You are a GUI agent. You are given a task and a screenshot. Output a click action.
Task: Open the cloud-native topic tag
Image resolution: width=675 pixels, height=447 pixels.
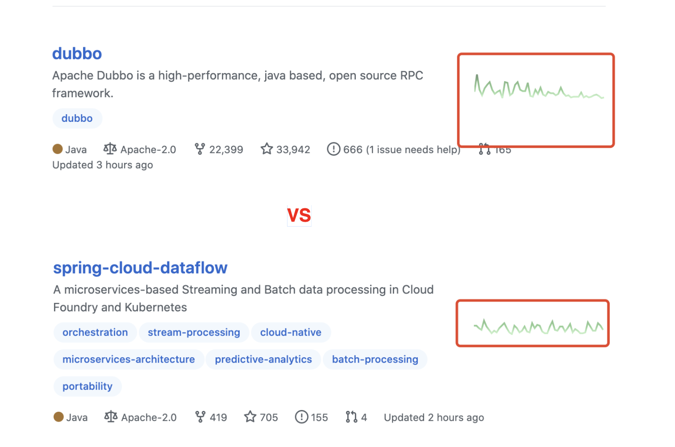coord(291,332)
